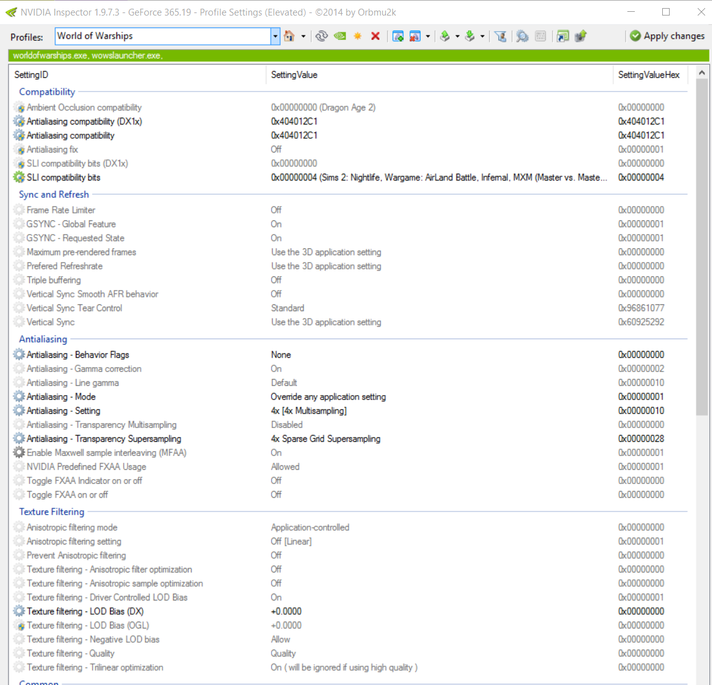
Task: Click the green NVIDIA eye logo icon
Action: pyautogui.click(x=340, y=36)
